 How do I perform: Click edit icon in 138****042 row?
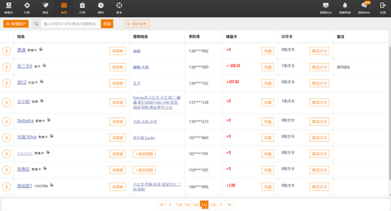[41, 49]
